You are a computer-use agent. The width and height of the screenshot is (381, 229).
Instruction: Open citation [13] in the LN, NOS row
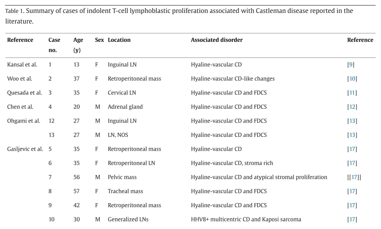pos(352,135)
